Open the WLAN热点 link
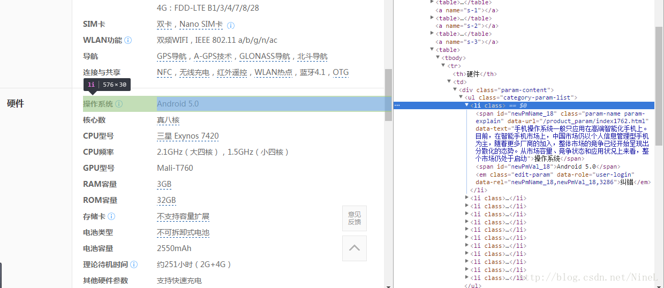This screenshot has width=664, height=288. (x=273, y=72)
